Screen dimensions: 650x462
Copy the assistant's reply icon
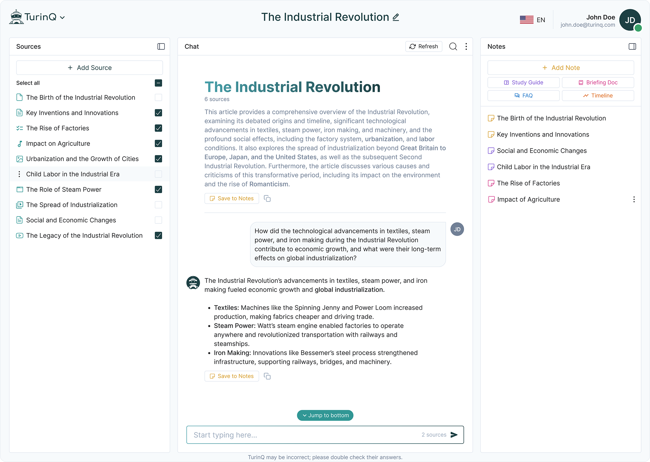pyautogui.click(x=267, y=376)
